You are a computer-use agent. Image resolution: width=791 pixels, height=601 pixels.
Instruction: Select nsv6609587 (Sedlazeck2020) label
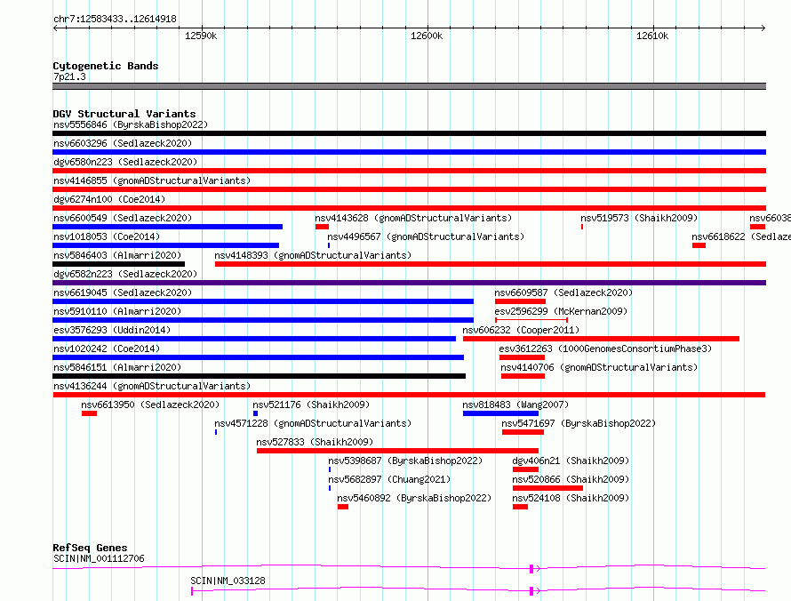coord(563,292)
